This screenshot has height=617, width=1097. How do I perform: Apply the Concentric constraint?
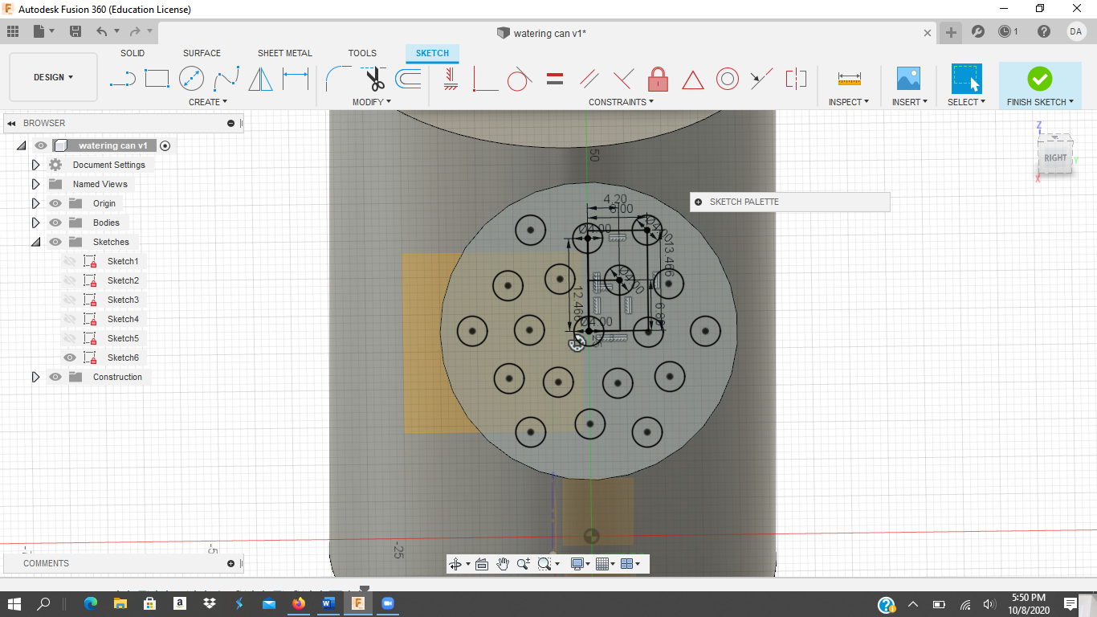pos(728,79)
